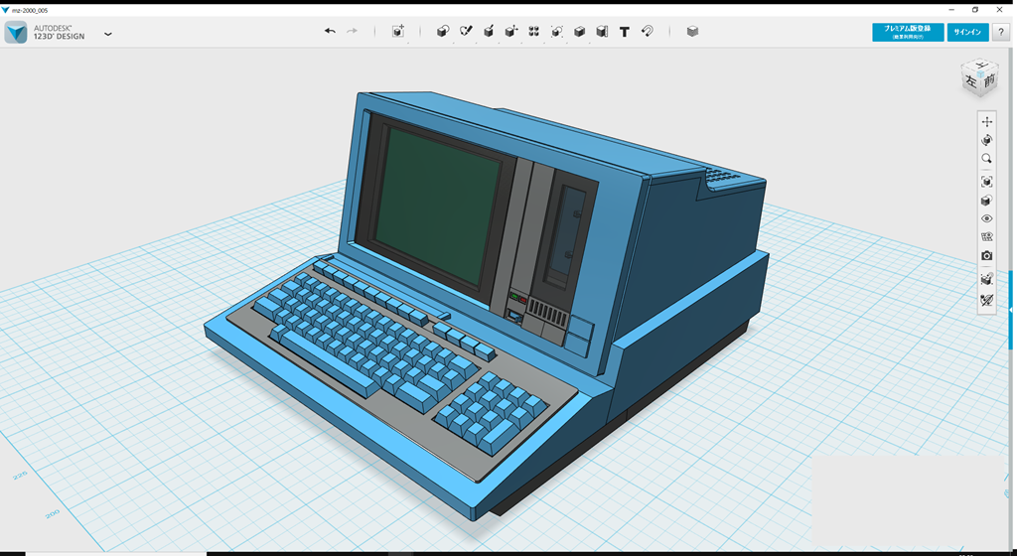Activate the Snap magnet tool

(x=647, y=32)
